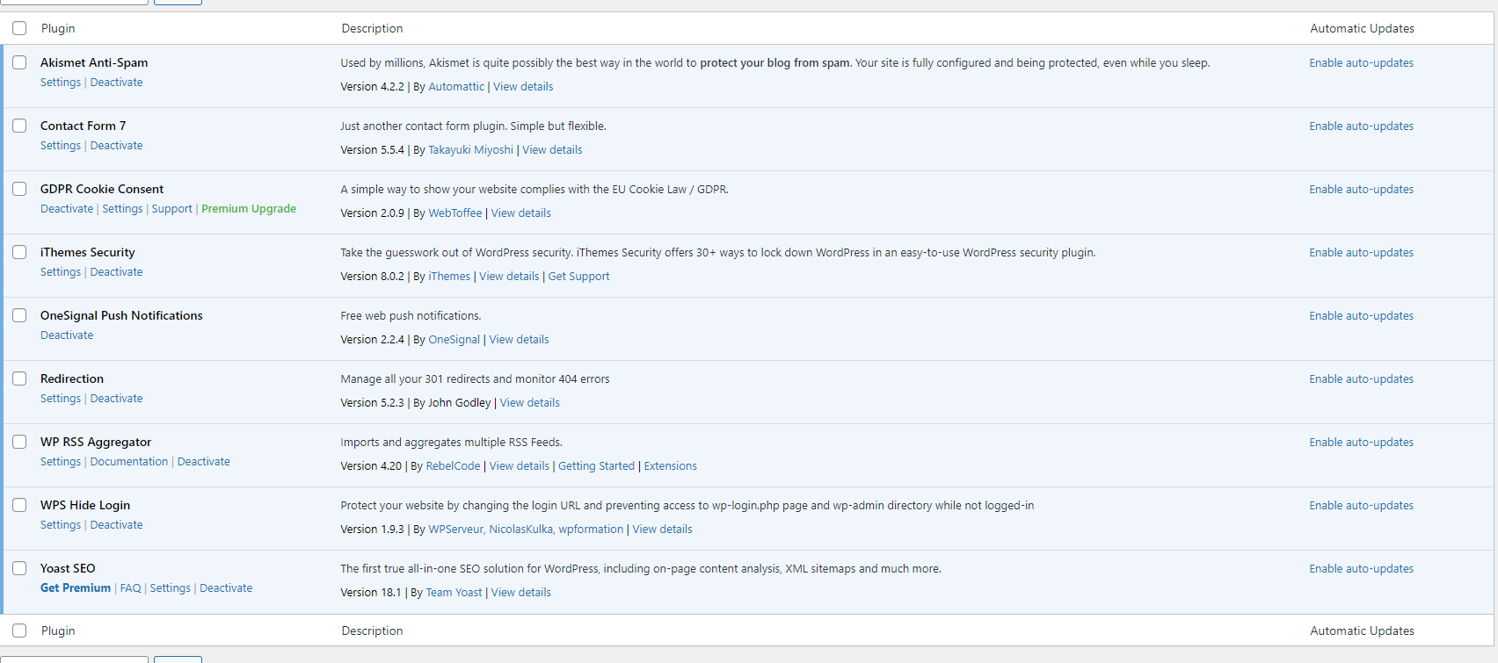View details for Akismet Anti-Spam

click(x=523, y=87)
